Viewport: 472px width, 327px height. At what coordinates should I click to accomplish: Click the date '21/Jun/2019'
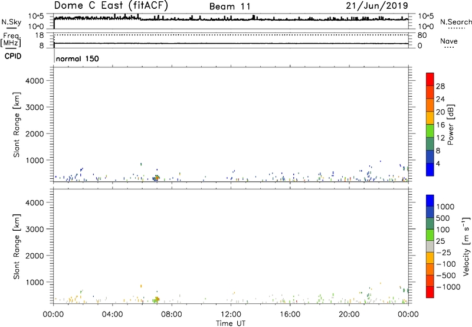(377, 5)
